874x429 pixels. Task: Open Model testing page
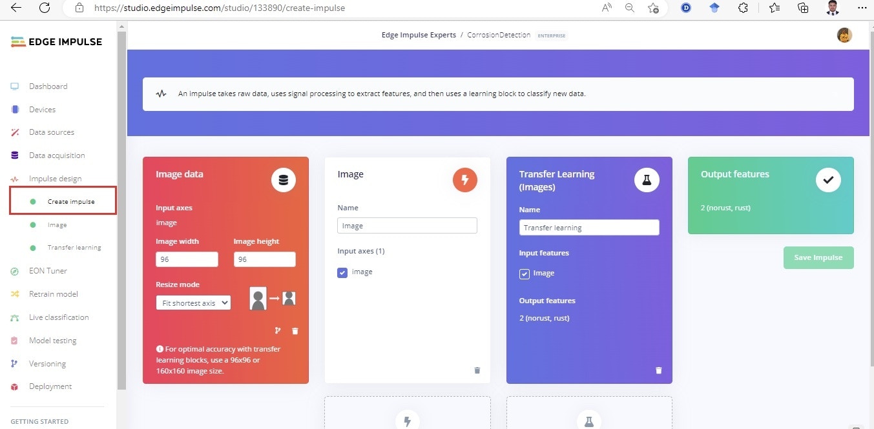coord(52,341)
